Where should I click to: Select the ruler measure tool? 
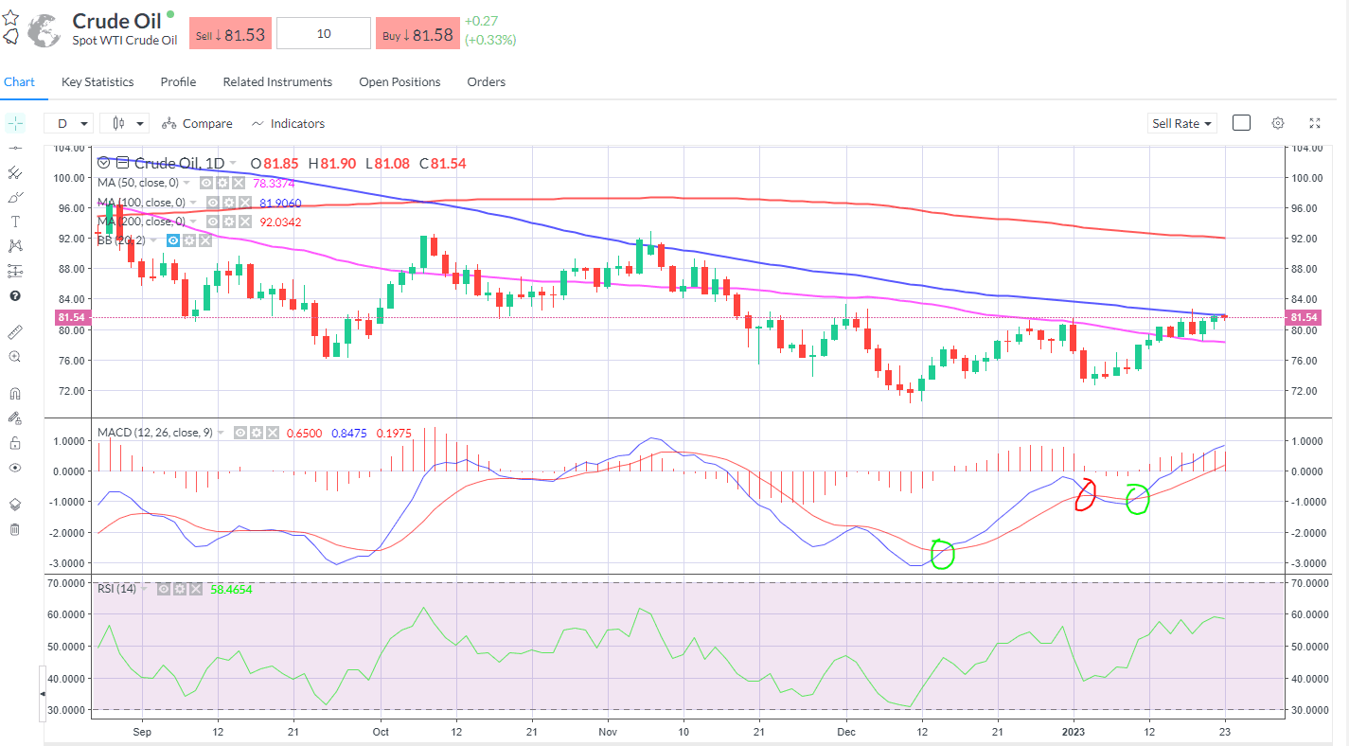(15, 332)
